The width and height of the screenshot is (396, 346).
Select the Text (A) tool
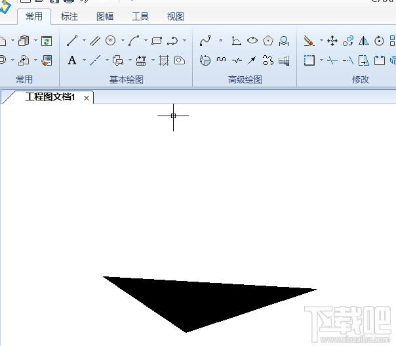coord(72,60)
